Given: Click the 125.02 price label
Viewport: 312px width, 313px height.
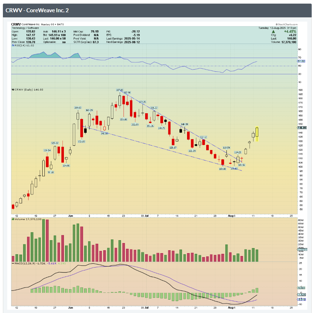Looking at the screenshot, I should [55, 143].
